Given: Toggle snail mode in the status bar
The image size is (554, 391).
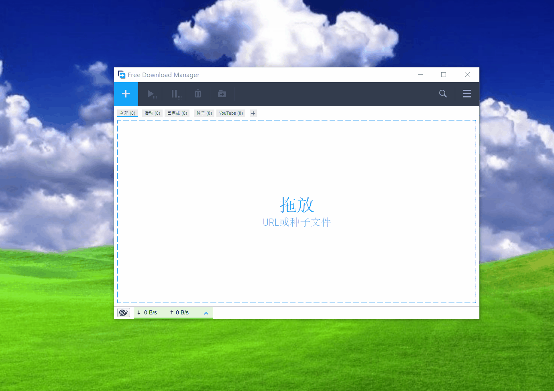Looking at the screenshot, I should (x=124, y=312).
